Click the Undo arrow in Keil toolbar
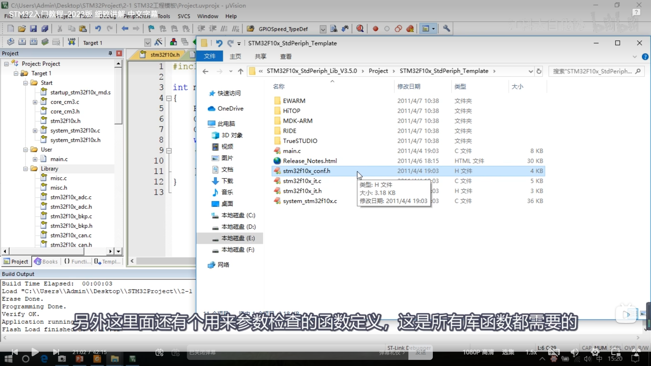 click(x=98, y=29)
